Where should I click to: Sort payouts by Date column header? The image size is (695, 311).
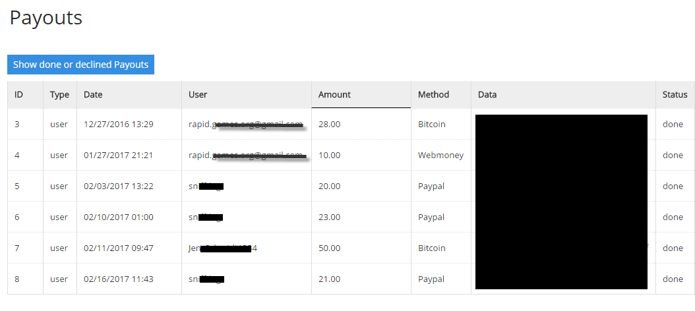(93, 95)
